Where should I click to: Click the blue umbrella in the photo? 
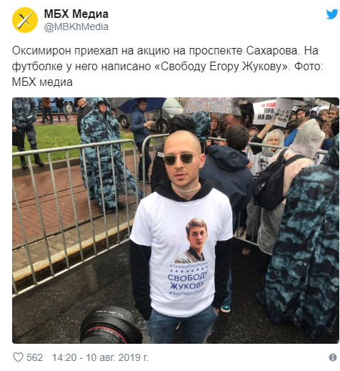[x=142, y=104]
